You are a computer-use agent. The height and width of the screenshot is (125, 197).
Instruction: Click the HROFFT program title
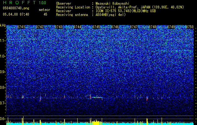[x=20, y=2]
